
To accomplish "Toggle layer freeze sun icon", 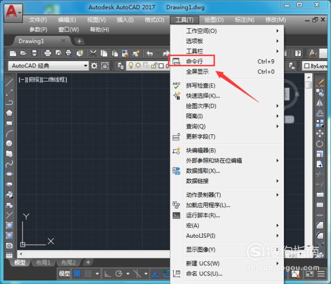I will click(x=138, y=66).
